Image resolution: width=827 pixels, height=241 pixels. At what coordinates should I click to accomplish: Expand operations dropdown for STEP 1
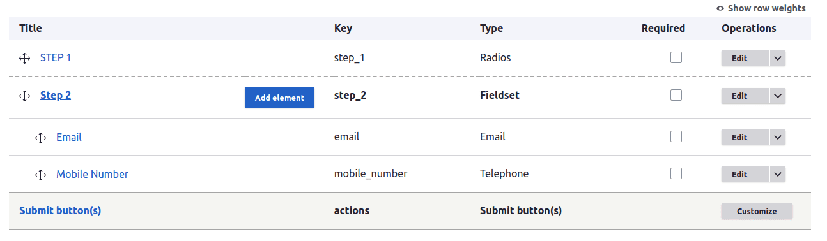(x=778, y=58)
